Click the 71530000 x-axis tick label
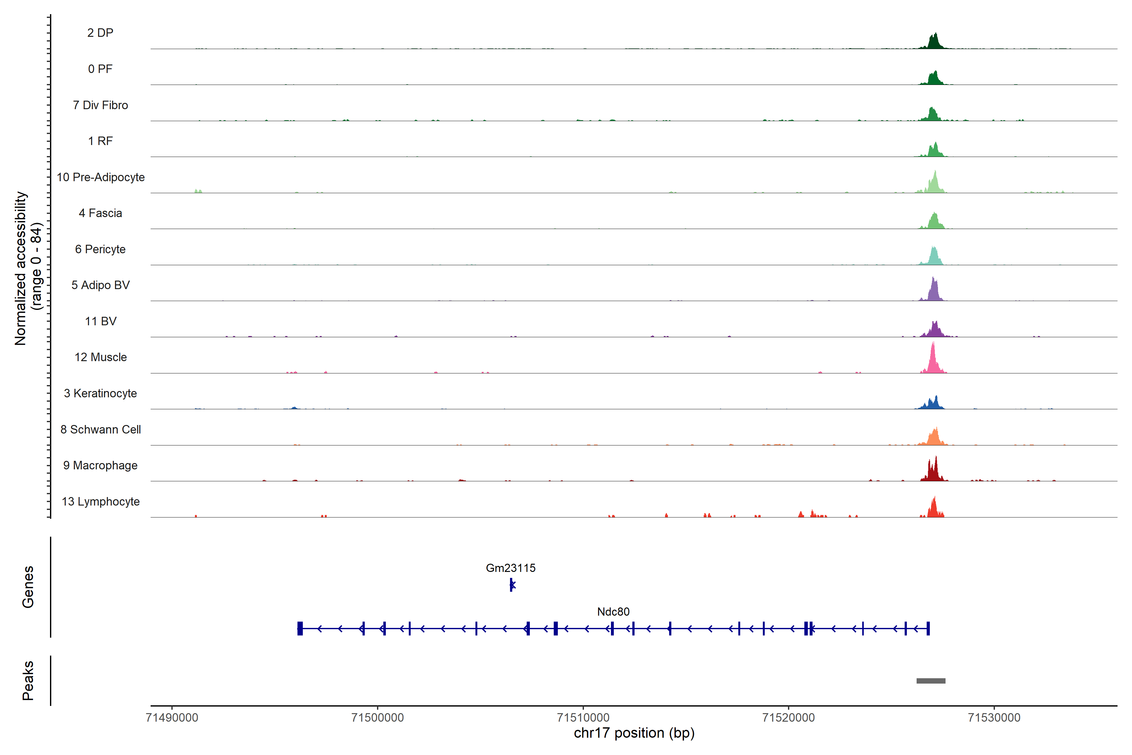The height and width of the screenshot is (755, 1132). pos(994,718)
